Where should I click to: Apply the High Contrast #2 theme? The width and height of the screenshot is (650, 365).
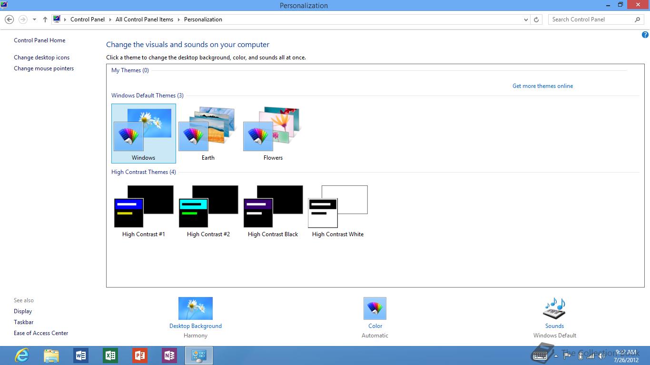click(x=208, y=211)
